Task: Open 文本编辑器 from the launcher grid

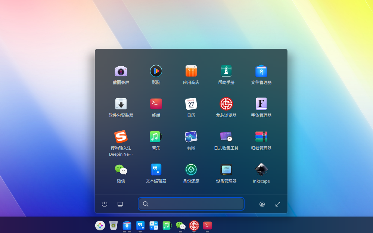Action: 156,170
